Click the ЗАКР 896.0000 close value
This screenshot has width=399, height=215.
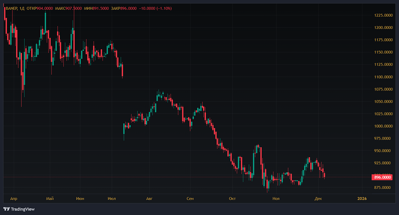point(127,8)
